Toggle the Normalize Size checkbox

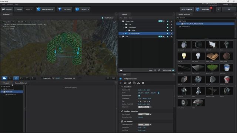point(139,96)
